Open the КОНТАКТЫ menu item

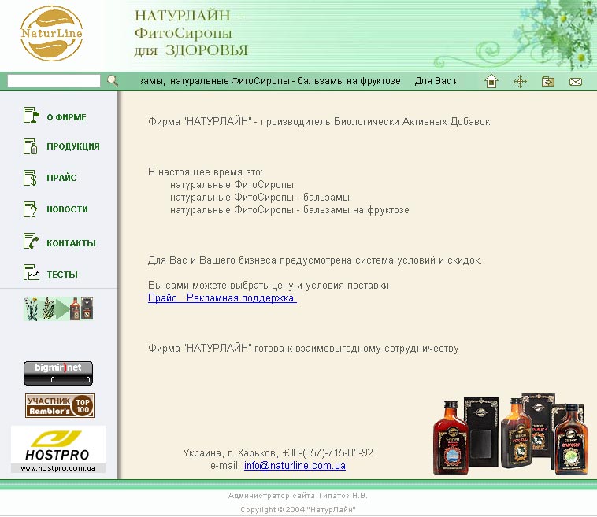[x=71, y=243]
